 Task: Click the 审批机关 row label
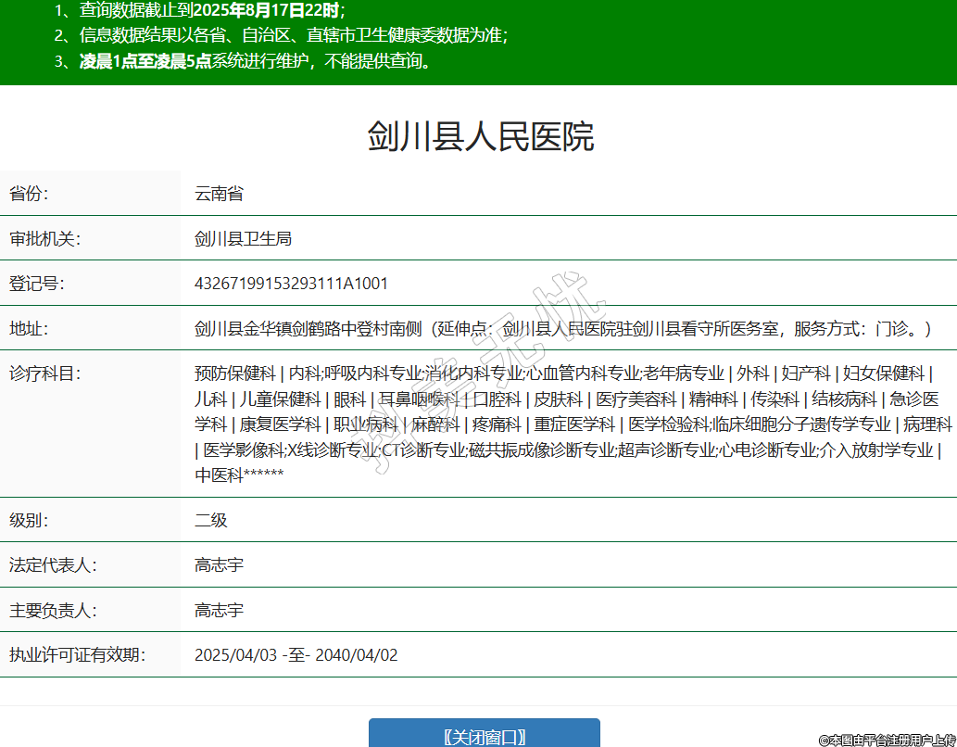[44, 239]
